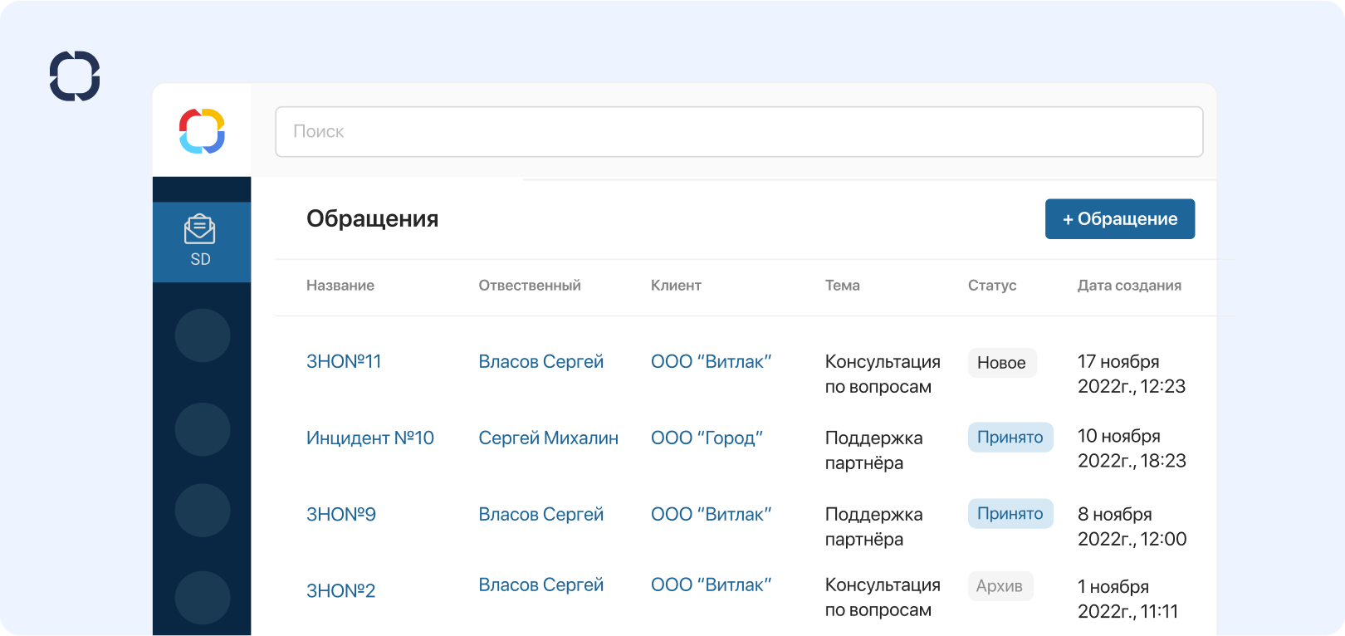Screen dimensions: 1345x636
Task: Open Власов Сергей in ЗНО№11 row
Action: tap(540, 362)
